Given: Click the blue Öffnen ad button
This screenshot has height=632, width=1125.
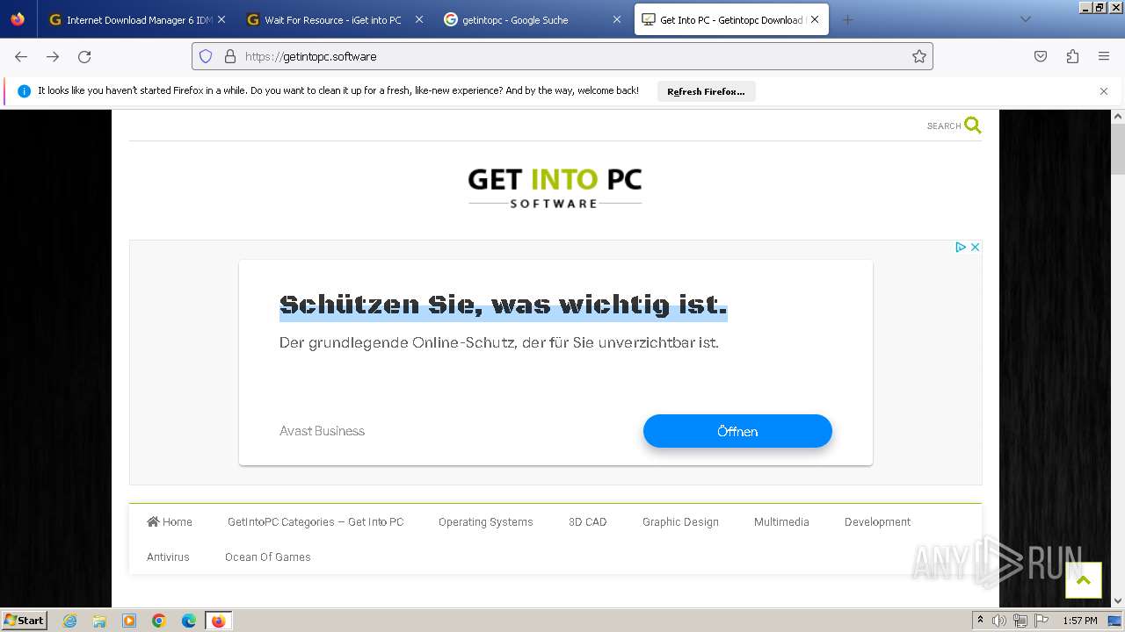Looking at the screenshot, I should [x=737, y=431].
